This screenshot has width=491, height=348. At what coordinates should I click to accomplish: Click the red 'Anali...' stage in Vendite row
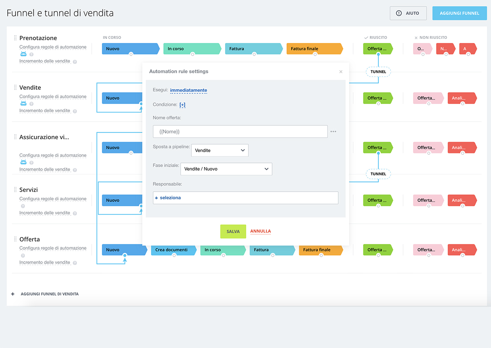(x=462, y=98)
